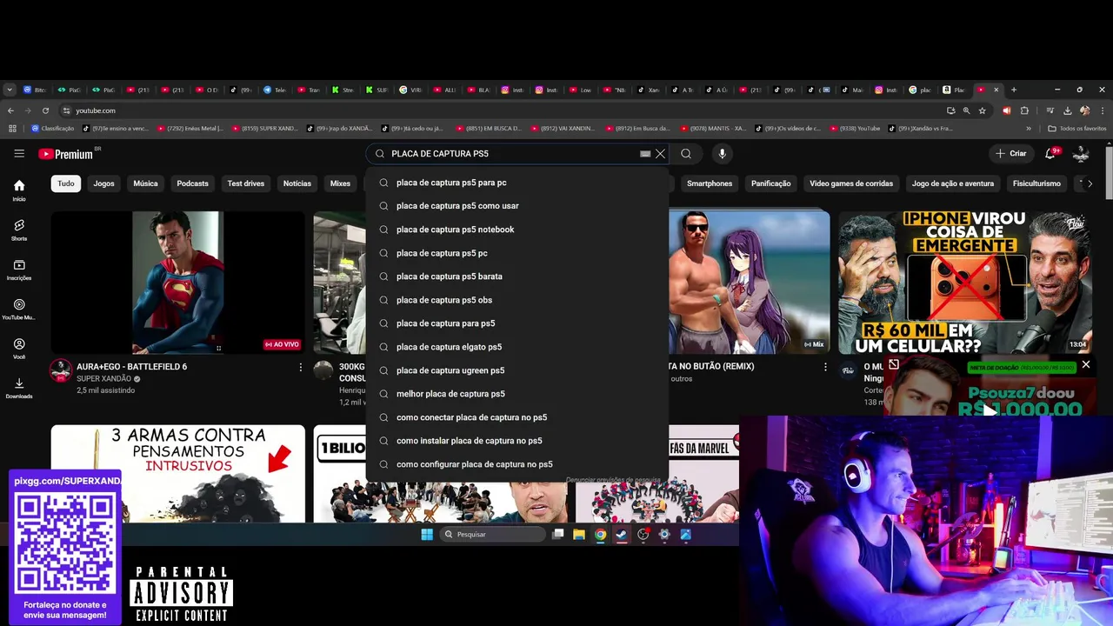Open Chrome extensions puzzle icon
Viewport: 1113px width, 626px height.
pyautogui.click(x=1024, y=110)
